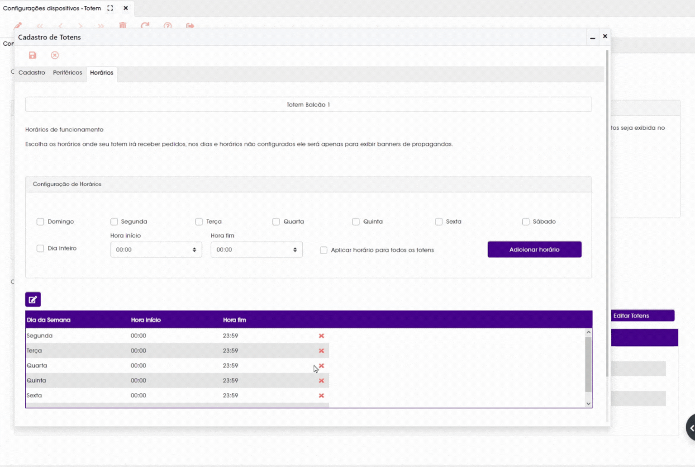Tick the Terça checkbox

pyautogui.click(x=199, y=222)
